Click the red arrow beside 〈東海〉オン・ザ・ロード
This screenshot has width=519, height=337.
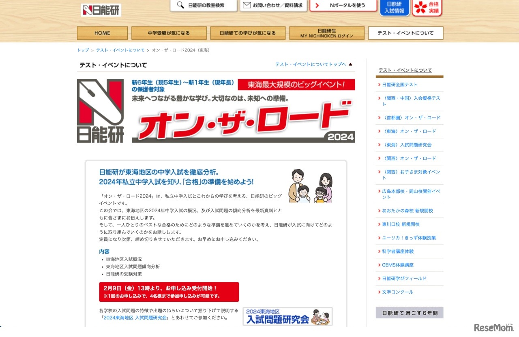379,131
